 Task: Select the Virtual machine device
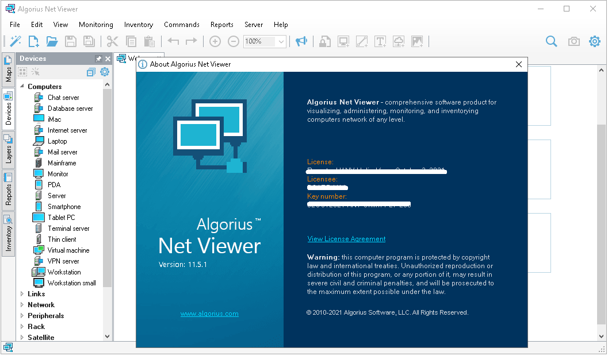tap(68, 250)
